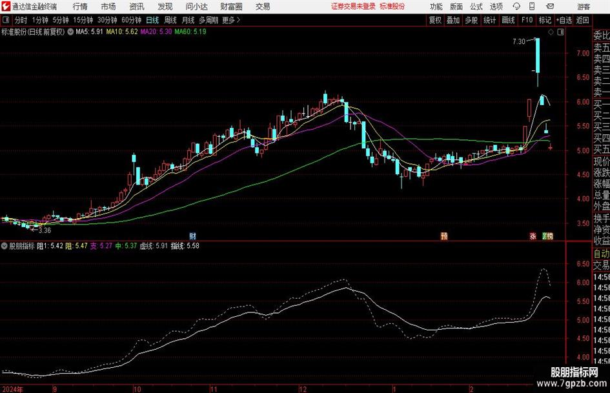Open the 资讯 menu

[x=137, y=6]
